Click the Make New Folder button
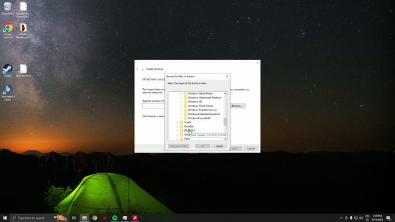This screenshot has width=395, height=222. [x=178, y=146]
